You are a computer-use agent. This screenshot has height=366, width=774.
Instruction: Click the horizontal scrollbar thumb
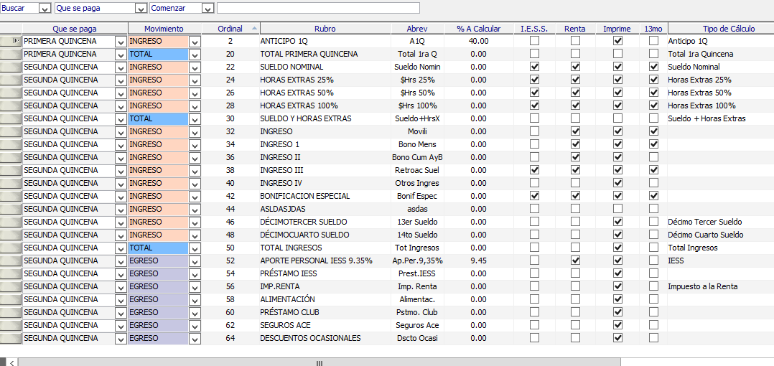tap(320, 362)
